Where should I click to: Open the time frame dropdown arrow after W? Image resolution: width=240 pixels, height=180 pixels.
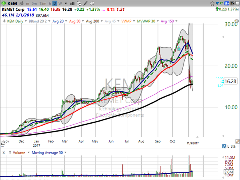(x=66, y=3)
